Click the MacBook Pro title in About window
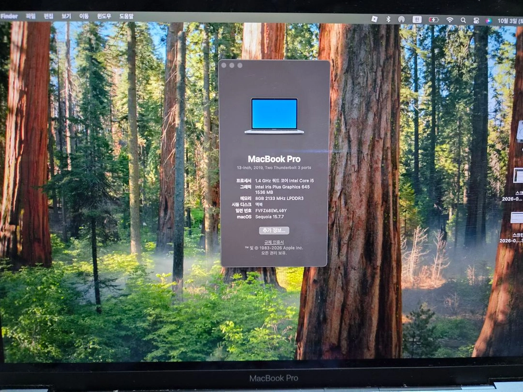The image size is (523, 392). [274, 159]
